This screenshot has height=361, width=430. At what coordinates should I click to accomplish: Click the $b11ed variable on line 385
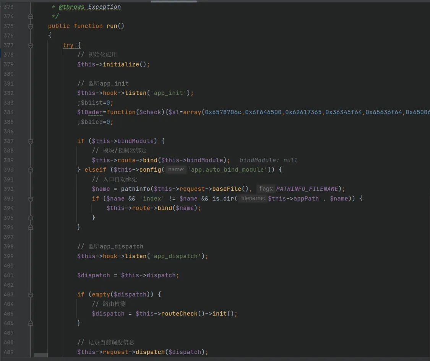point(92,122)
